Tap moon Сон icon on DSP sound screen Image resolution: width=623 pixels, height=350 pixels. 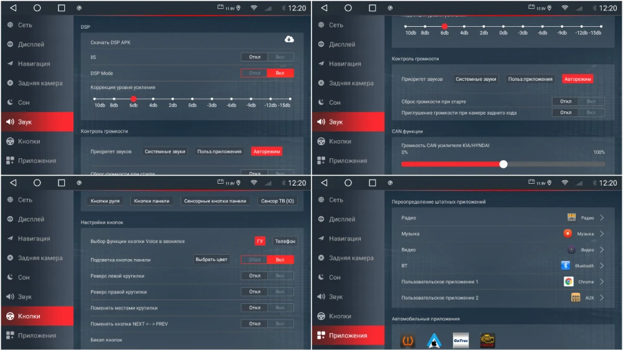coord(10,102)
